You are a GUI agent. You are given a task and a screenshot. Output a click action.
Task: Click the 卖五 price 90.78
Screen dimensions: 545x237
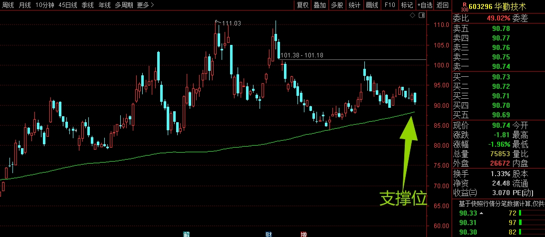[501, 28]
